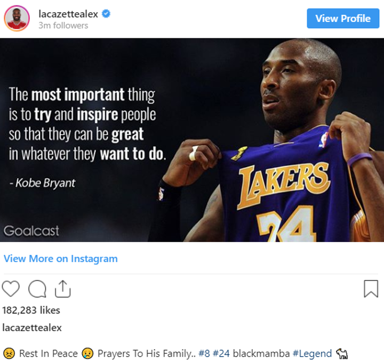Click the angry face emoji in caption

click(9, 353)
